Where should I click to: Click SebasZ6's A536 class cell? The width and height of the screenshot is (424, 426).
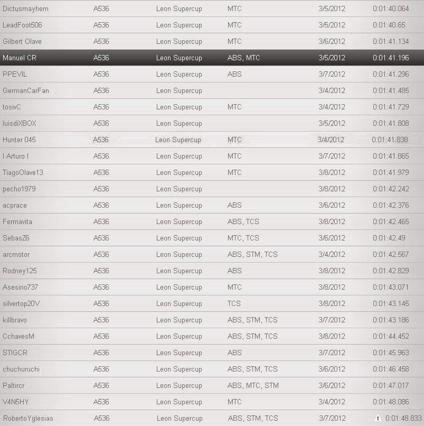tap(101, 238)
